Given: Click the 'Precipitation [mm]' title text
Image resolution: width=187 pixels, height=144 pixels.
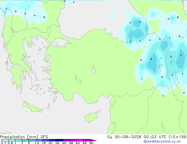Looking at the screenshot, I should (x=19, y=137).
